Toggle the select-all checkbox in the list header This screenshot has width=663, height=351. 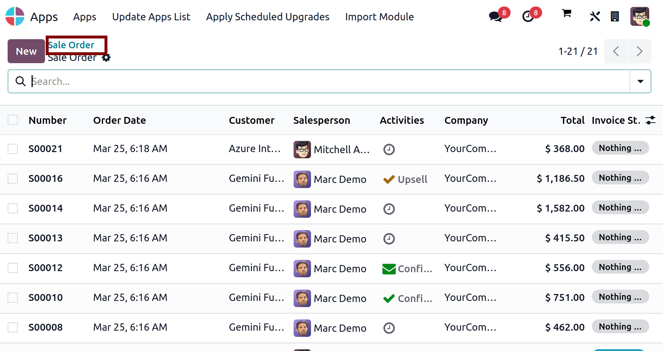(13, 119)
